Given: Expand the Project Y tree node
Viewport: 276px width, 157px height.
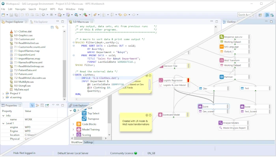Looking at the screenshot, I should tap(3, 93).
